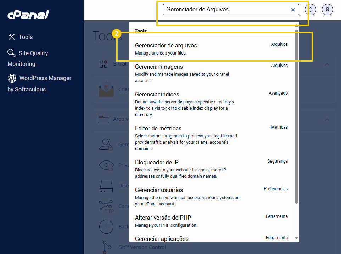The width and height of the screenshot is (341, 254).
Task: Clear the search field with the X
Action: (x=293, y=10)
